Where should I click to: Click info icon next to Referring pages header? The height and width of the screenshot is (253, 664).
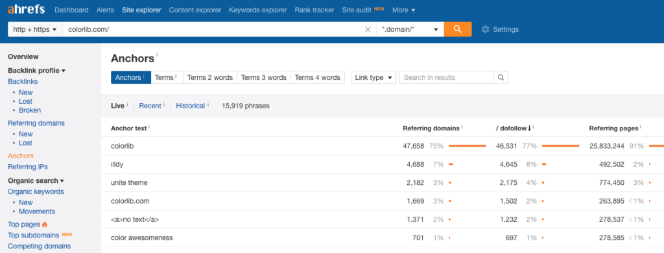pyautogui.click(x=641, y=126)
